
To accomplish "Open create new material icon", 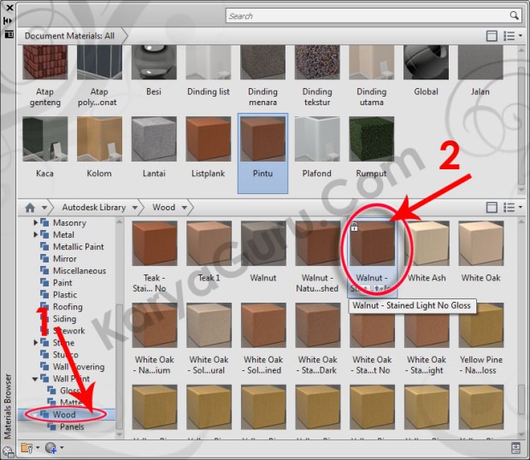I will coord(51,448).
